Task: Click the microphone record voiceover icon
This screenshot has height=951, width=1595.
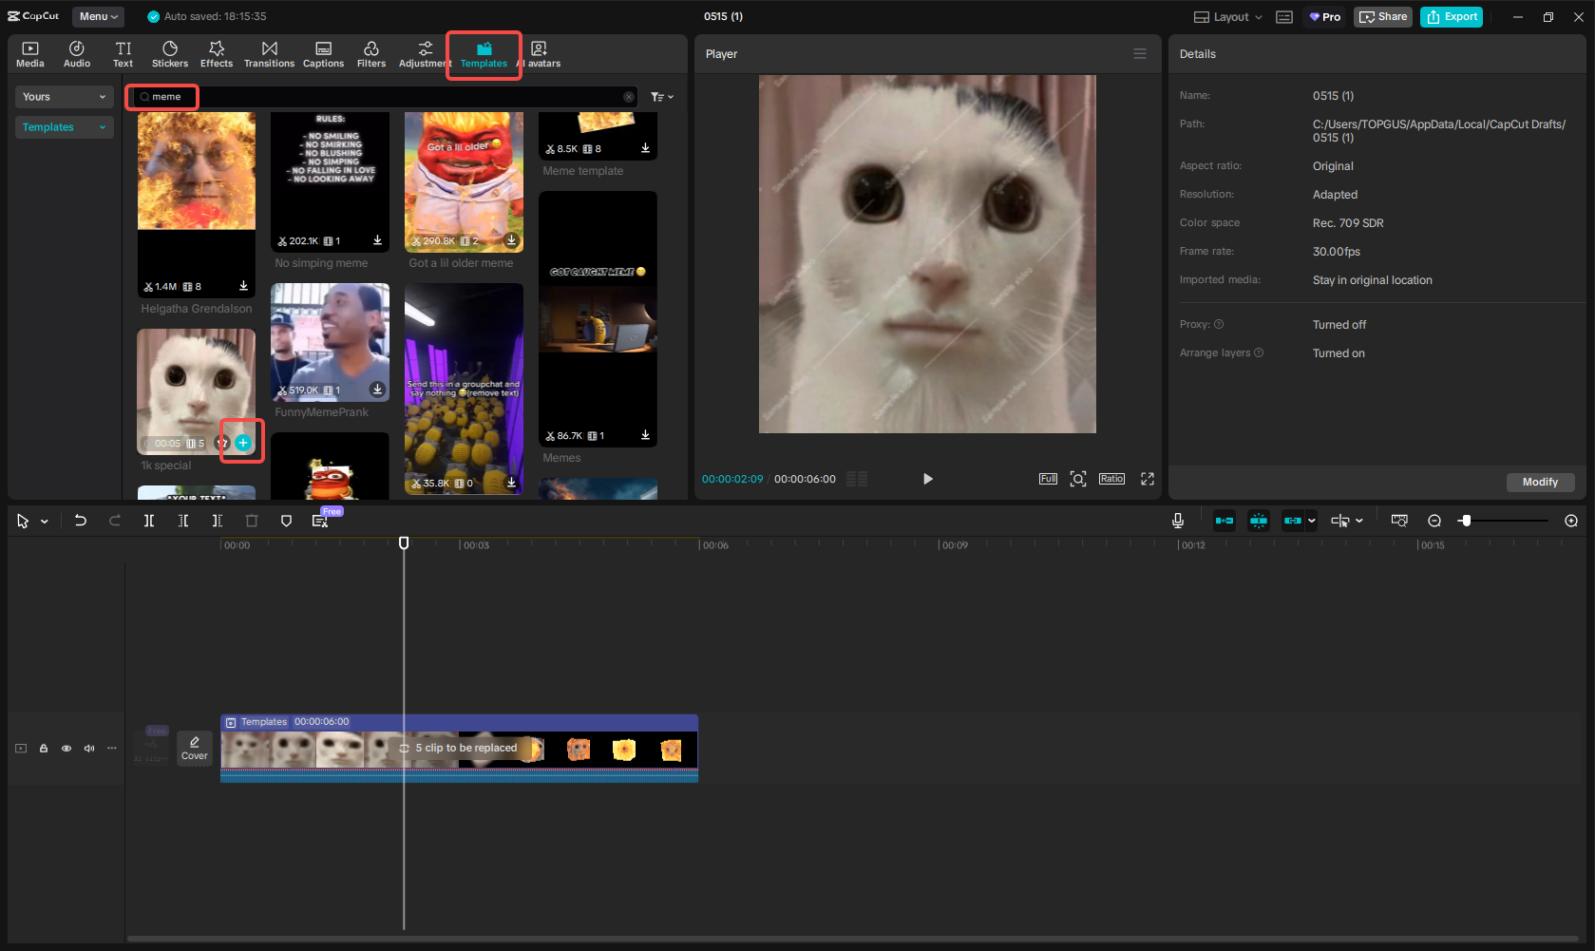Action: 1178,521
